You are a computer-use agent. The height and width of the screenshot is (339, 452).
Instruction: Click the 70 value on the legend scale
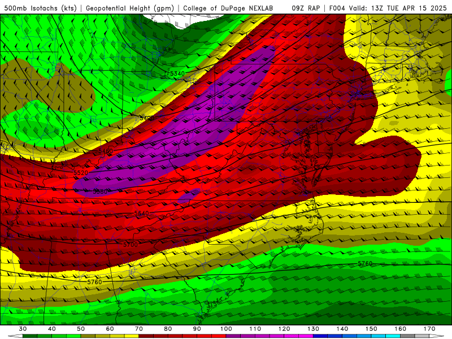click(139, 329)
